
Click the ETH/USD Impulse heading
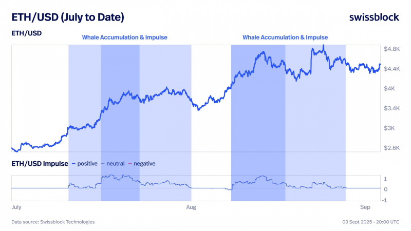[x=40, y=164]
